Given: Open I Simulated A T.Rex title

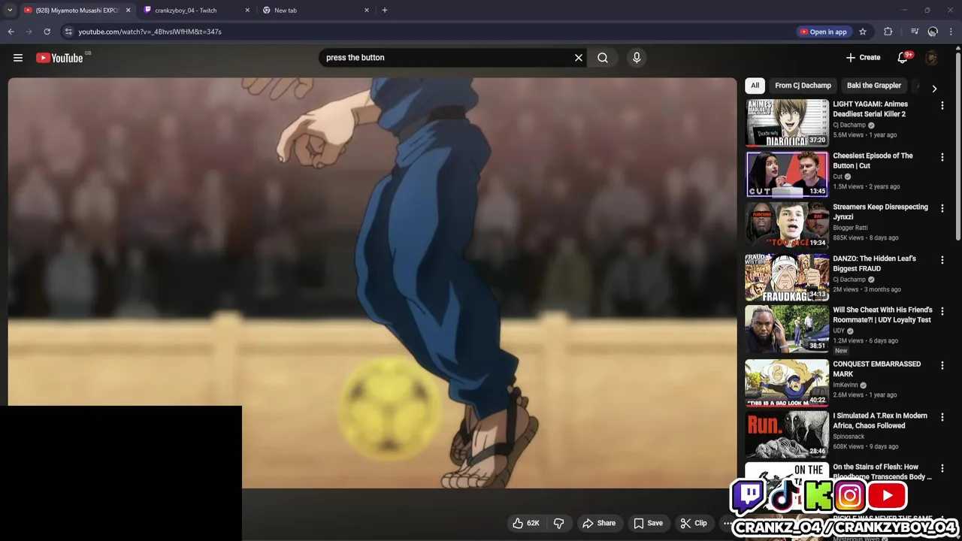Looking at the screenshot, I should (x=880, y=421).
